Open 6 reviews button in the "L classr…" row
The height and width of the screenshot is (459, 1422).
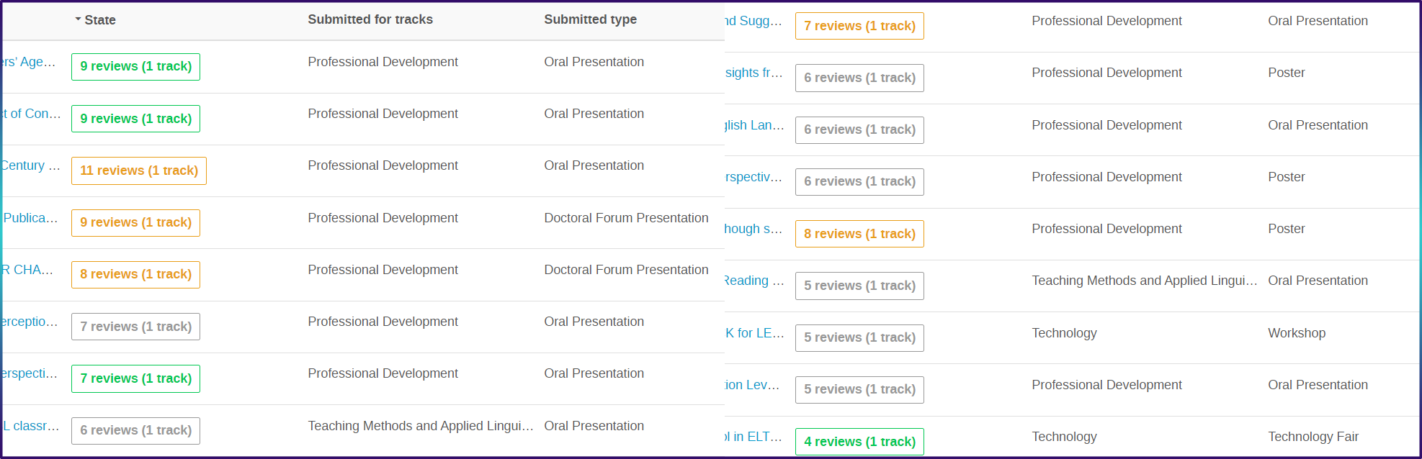tap(135, 430)
